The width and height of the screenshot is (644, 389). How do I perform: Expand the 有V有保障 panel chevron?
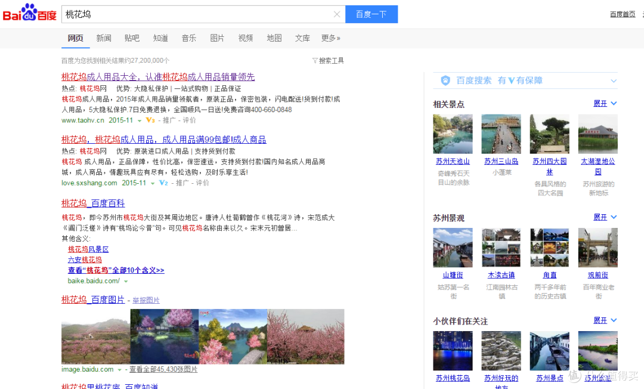(613, 81)
